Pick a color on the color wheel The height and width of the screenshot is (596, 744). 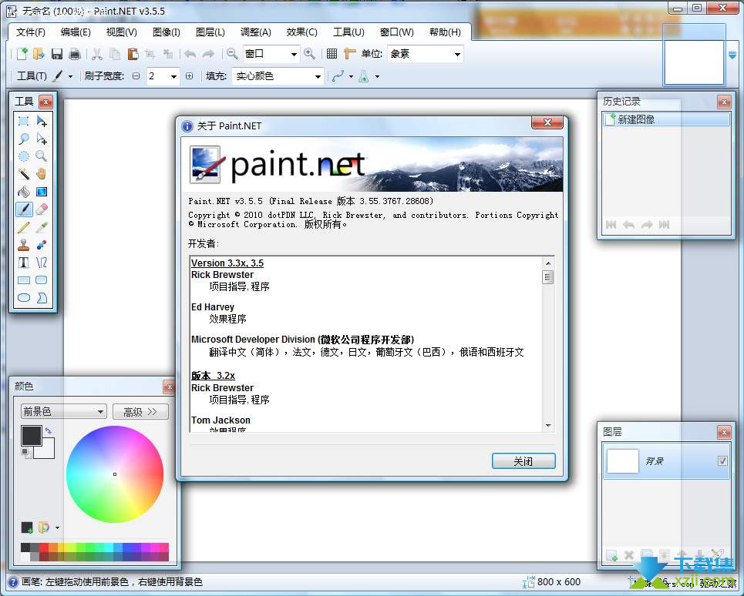115,474
